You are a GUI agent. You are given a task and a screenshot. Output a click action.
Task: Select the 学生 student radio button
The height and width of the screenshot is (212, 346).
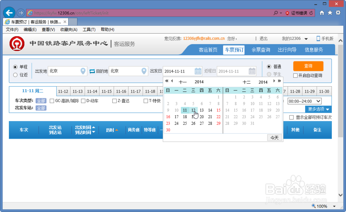coord(269,74)
